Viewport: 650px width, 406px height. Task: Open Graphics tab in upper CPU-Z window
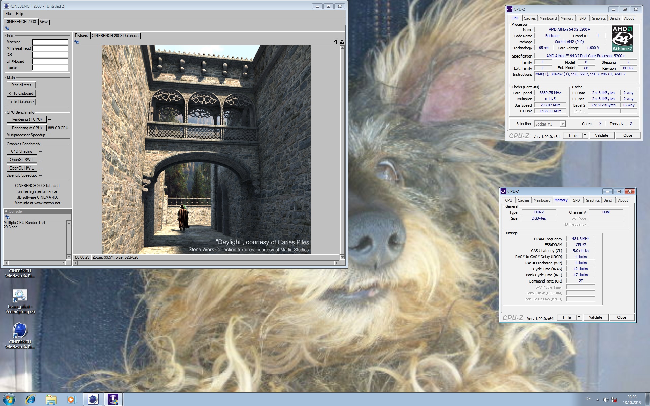[x=599, y=18]
